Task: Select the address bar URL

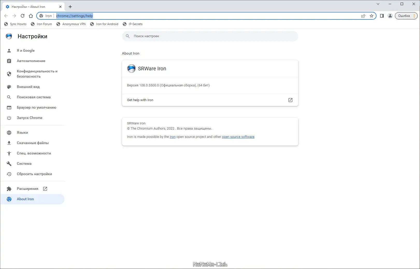Action: [x=74, y=16]
